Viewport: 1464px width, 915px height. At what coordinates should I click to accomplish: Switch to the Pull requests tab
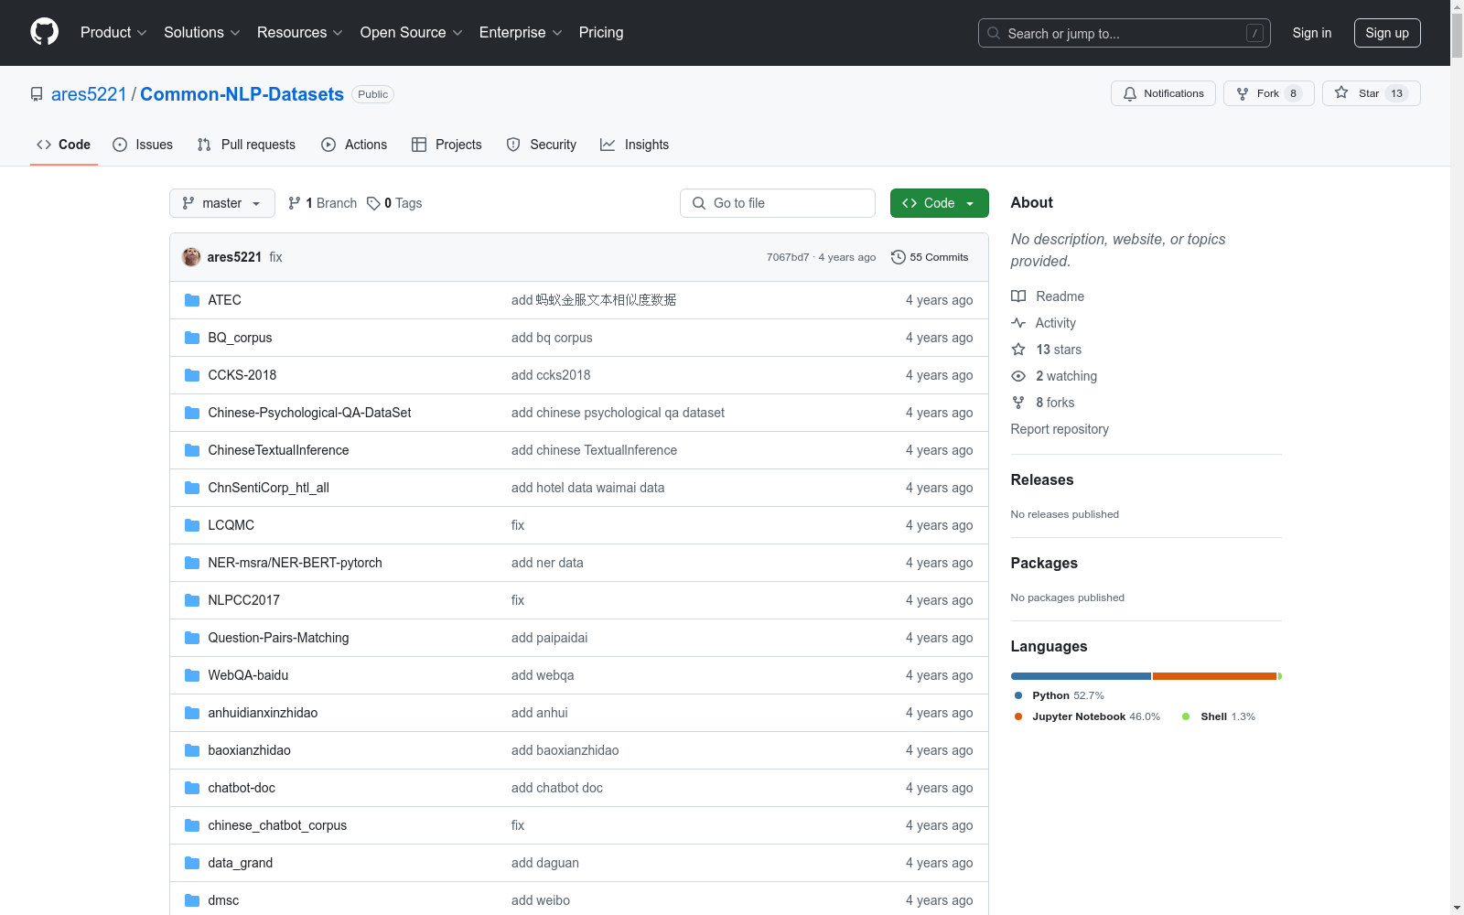(246, 145)
